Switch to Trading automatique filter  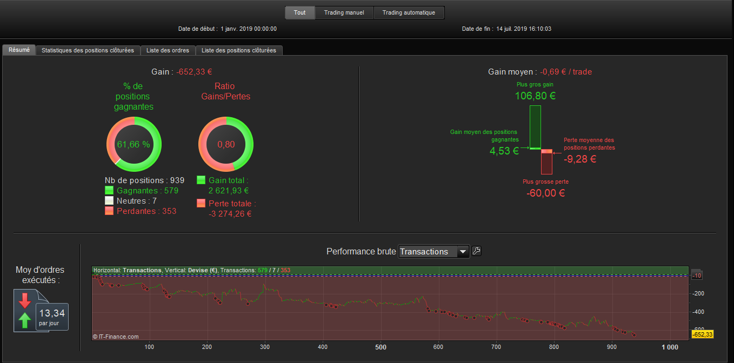409,12
